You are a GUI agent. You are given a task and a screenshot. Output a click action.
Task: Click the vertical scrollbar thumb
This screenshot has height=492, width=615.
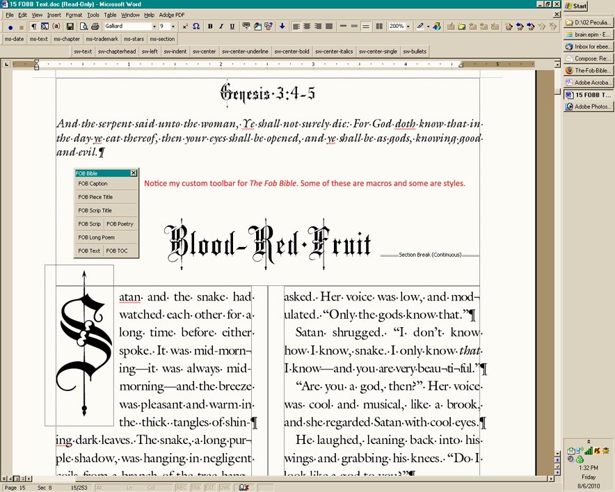point(557,92)
